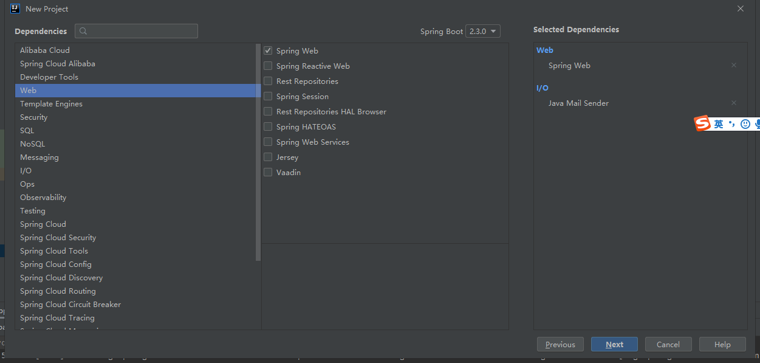
Task: Select the Spring Cloud Config category
Action: [x=135, y=264]
